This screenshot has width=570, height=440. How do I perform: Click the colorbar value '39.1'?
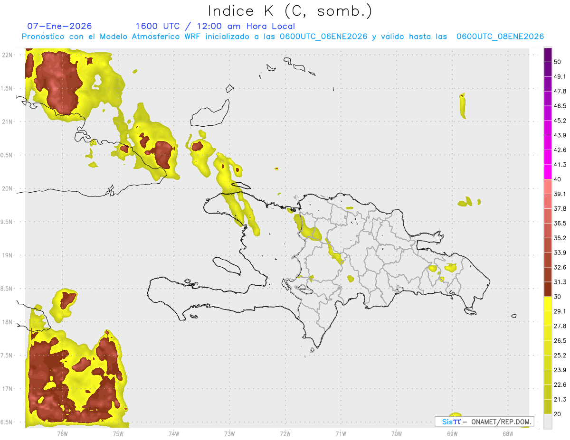pos(560,194)
